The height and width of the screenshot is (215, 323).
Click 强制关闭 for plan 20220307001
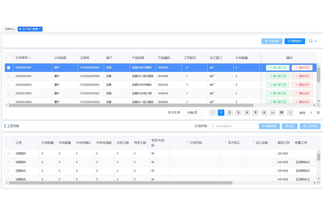pyautogui.click(x=302, y=68)
